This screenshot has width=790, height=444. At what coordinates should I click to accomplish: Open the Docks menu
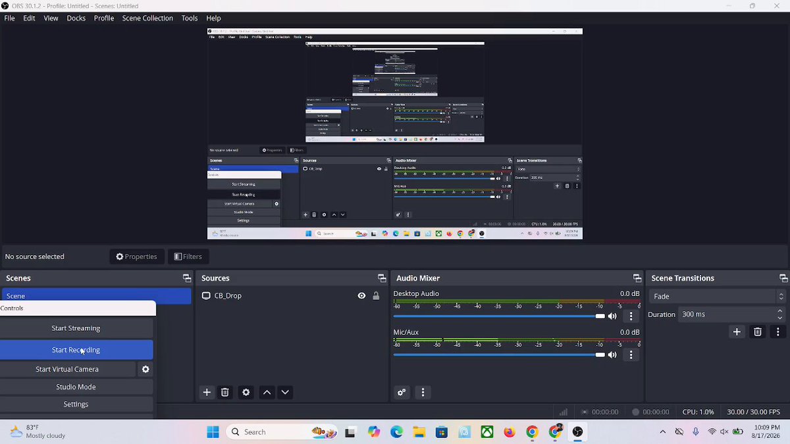coord(76,18)
